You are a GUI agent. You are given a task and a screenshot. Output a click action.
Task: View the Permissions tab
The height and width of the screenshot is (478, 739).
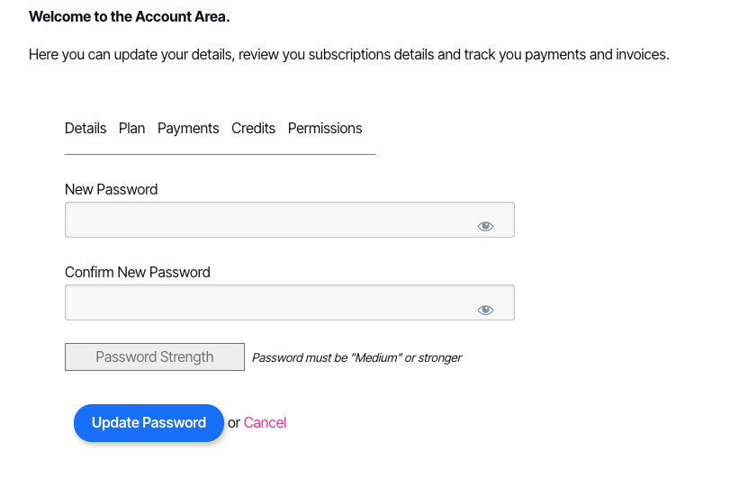tap(325, 128)
